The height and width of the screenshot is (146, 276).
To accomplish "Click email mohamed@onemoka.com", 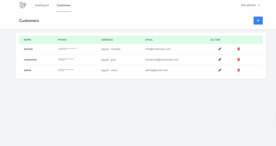I will [x=162, y=60].
